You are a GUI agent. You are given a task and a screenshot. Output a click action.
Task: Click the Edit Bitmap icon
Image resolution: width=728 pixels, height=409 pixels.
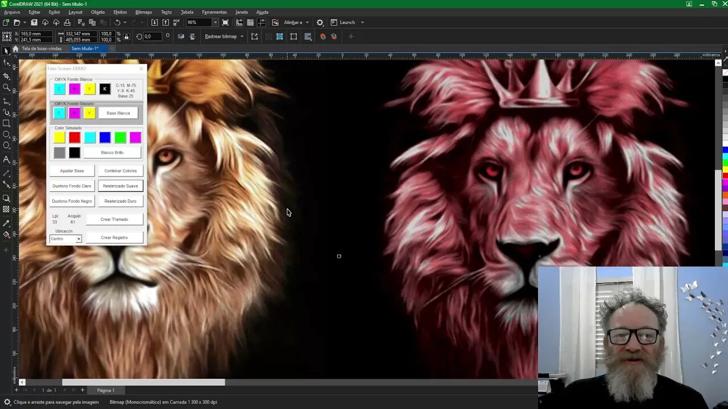pos(254,36)
